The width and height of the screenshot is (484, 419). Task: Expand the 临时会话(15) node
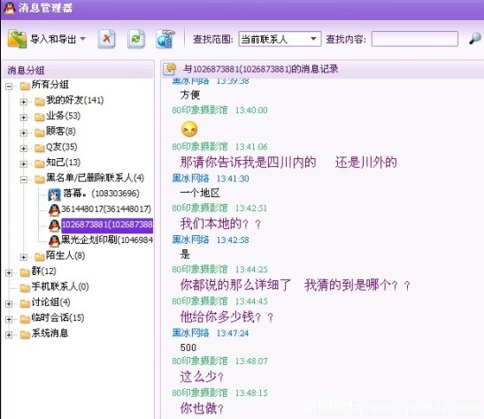pos(9,319)
